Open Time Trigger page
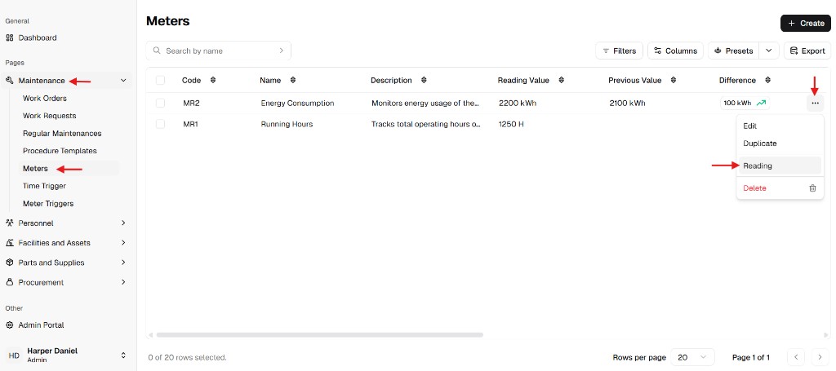Image resolution: width=836 pixels, height=371 pixels. click(x=44, y=186)
